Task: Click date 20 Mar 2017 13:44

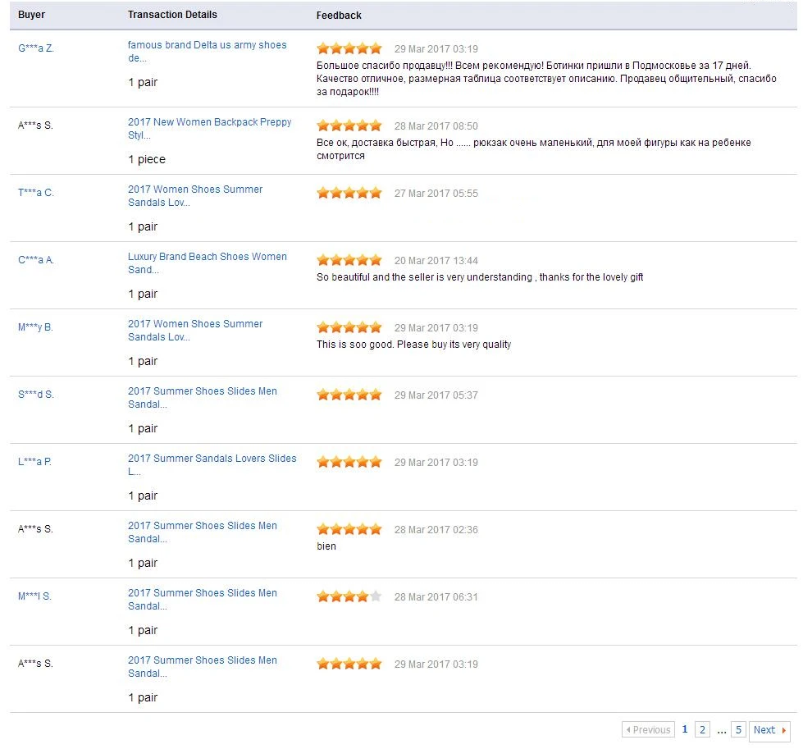Action: tap(436, 260)
